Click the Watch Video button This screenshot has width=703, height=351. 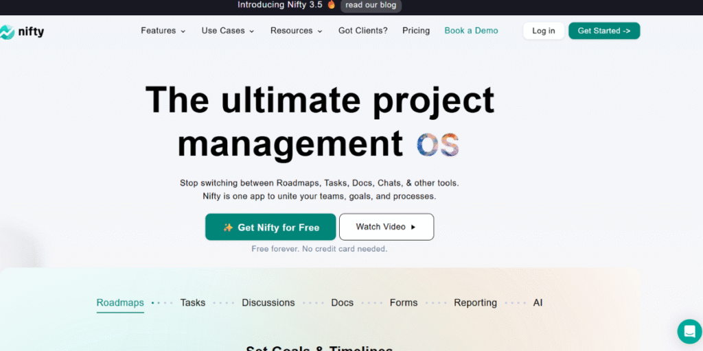387,227
